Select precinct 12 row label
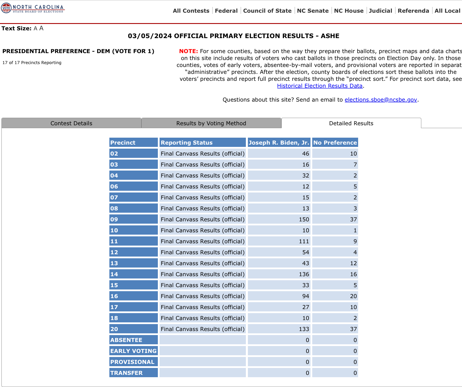 134,252
